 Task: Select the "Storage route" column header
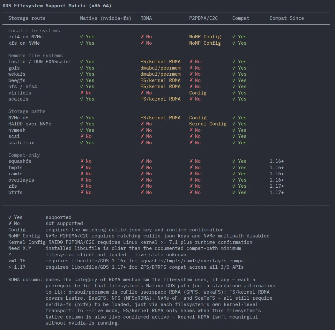(27, 18)
